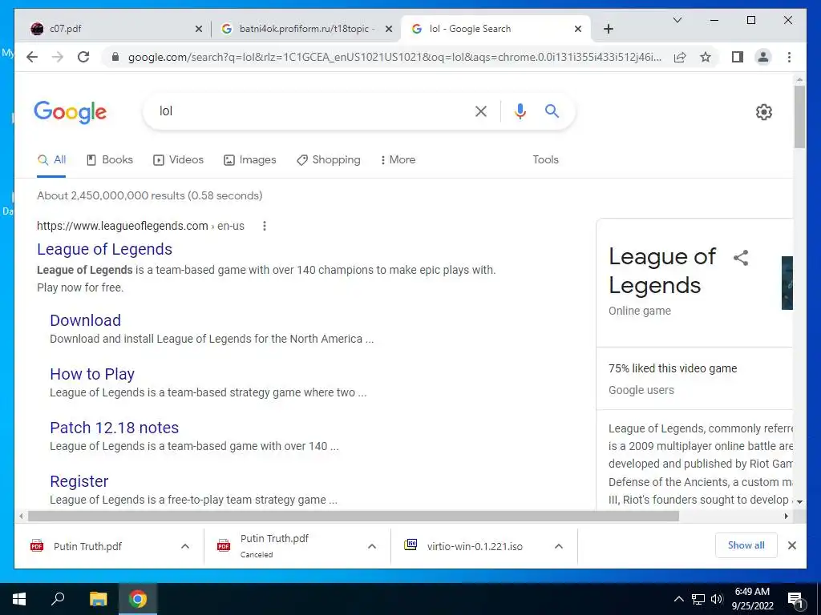Clear the search box text
The height and width of the screenshot is (615, 821).
coord(481,111)
